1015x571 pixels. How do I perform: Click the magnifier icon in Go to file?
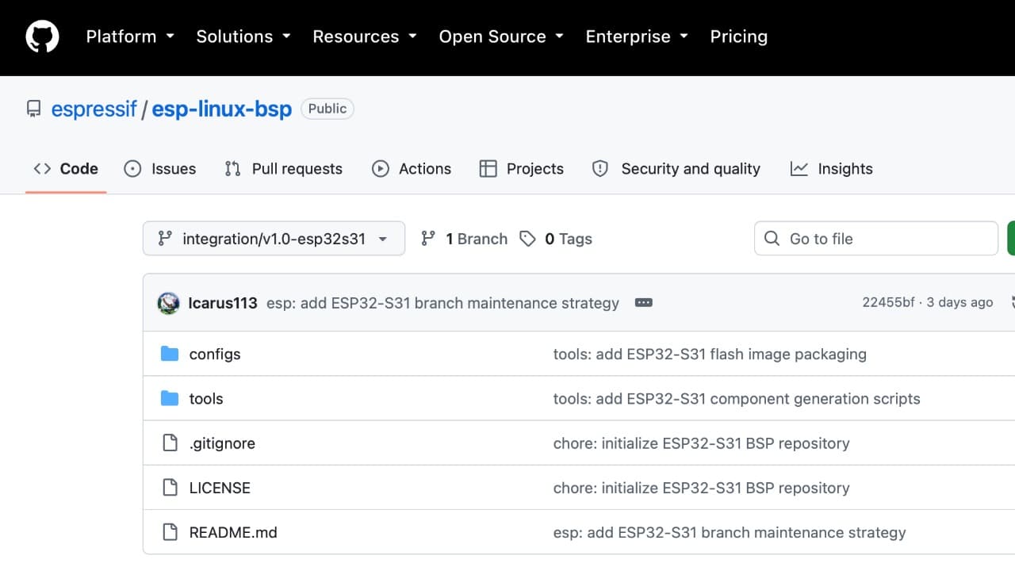tap(772, 239)
